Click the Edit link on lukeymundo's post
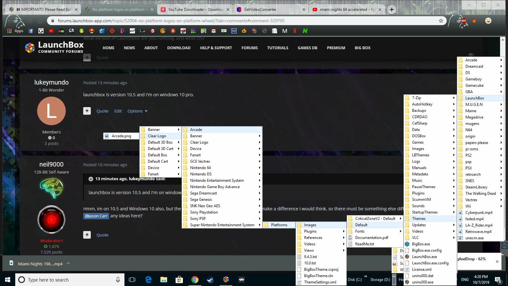 118,111
